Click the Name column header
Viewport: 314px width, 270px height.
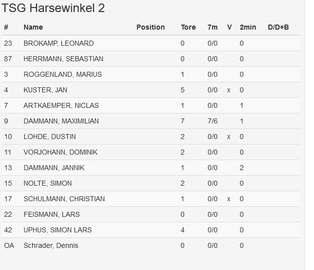33,27
